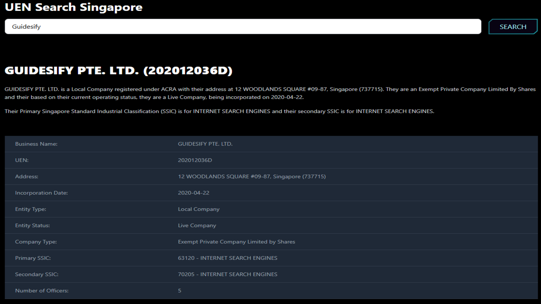Viewport: 541px width, 304px height.
Task: Click the Business Name value GUIDESIFY PTE. LTD.
Action: 205,144
